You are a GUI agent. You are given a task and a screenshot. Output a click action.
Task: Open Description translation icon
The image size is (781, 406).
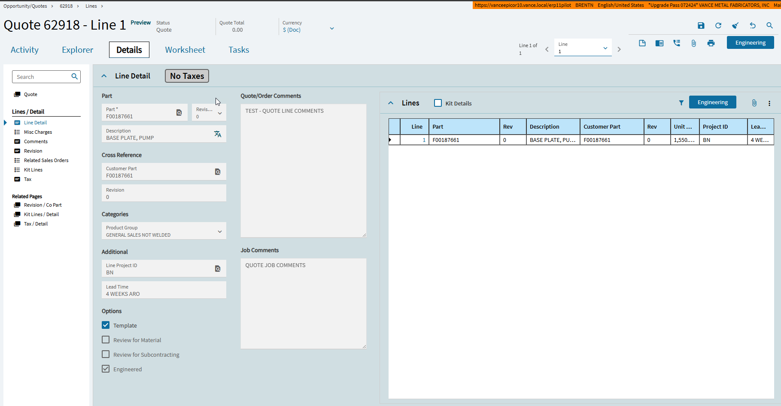[218, 134]
